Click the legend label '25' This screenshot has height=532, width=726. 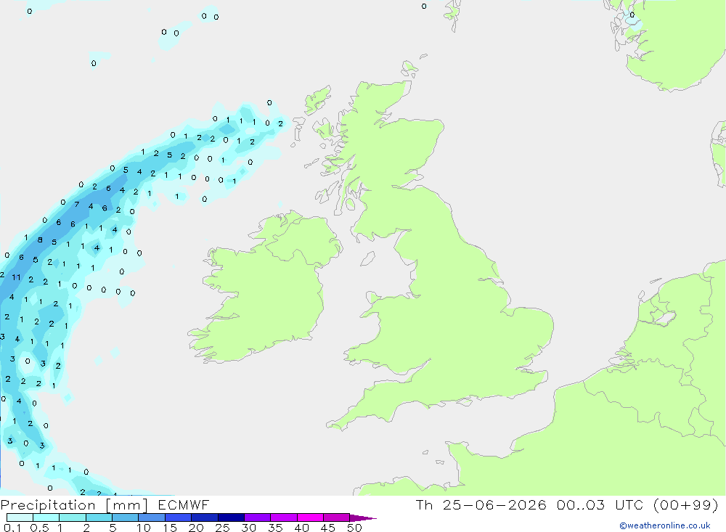(222, 528)
